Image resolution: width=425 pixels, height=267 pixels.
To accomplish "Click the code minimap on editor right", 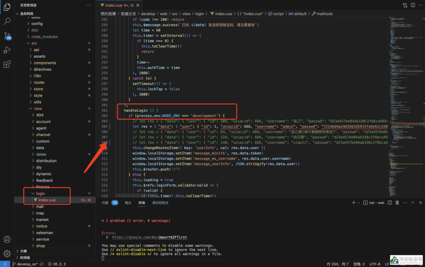I will point(405,106).
